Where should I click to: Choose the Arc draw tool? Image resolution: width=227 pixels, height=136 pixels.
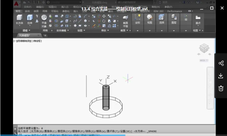(x=85, y=16)
